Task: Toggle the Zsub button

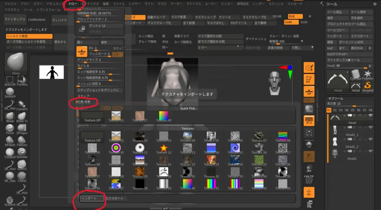Action: 304,22
